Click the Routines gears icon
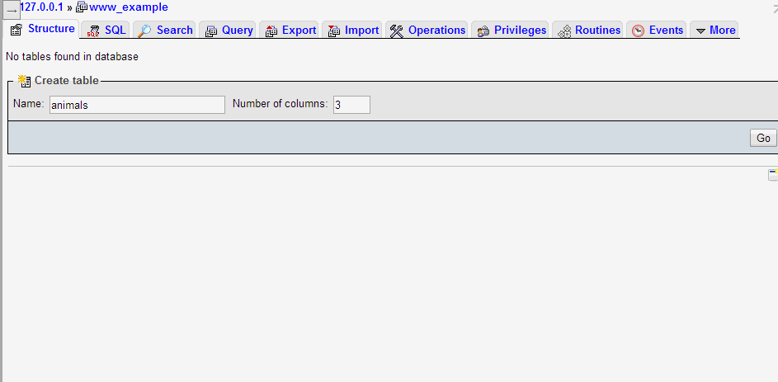This screenshot has width=778, height=382. coord(564,31)
